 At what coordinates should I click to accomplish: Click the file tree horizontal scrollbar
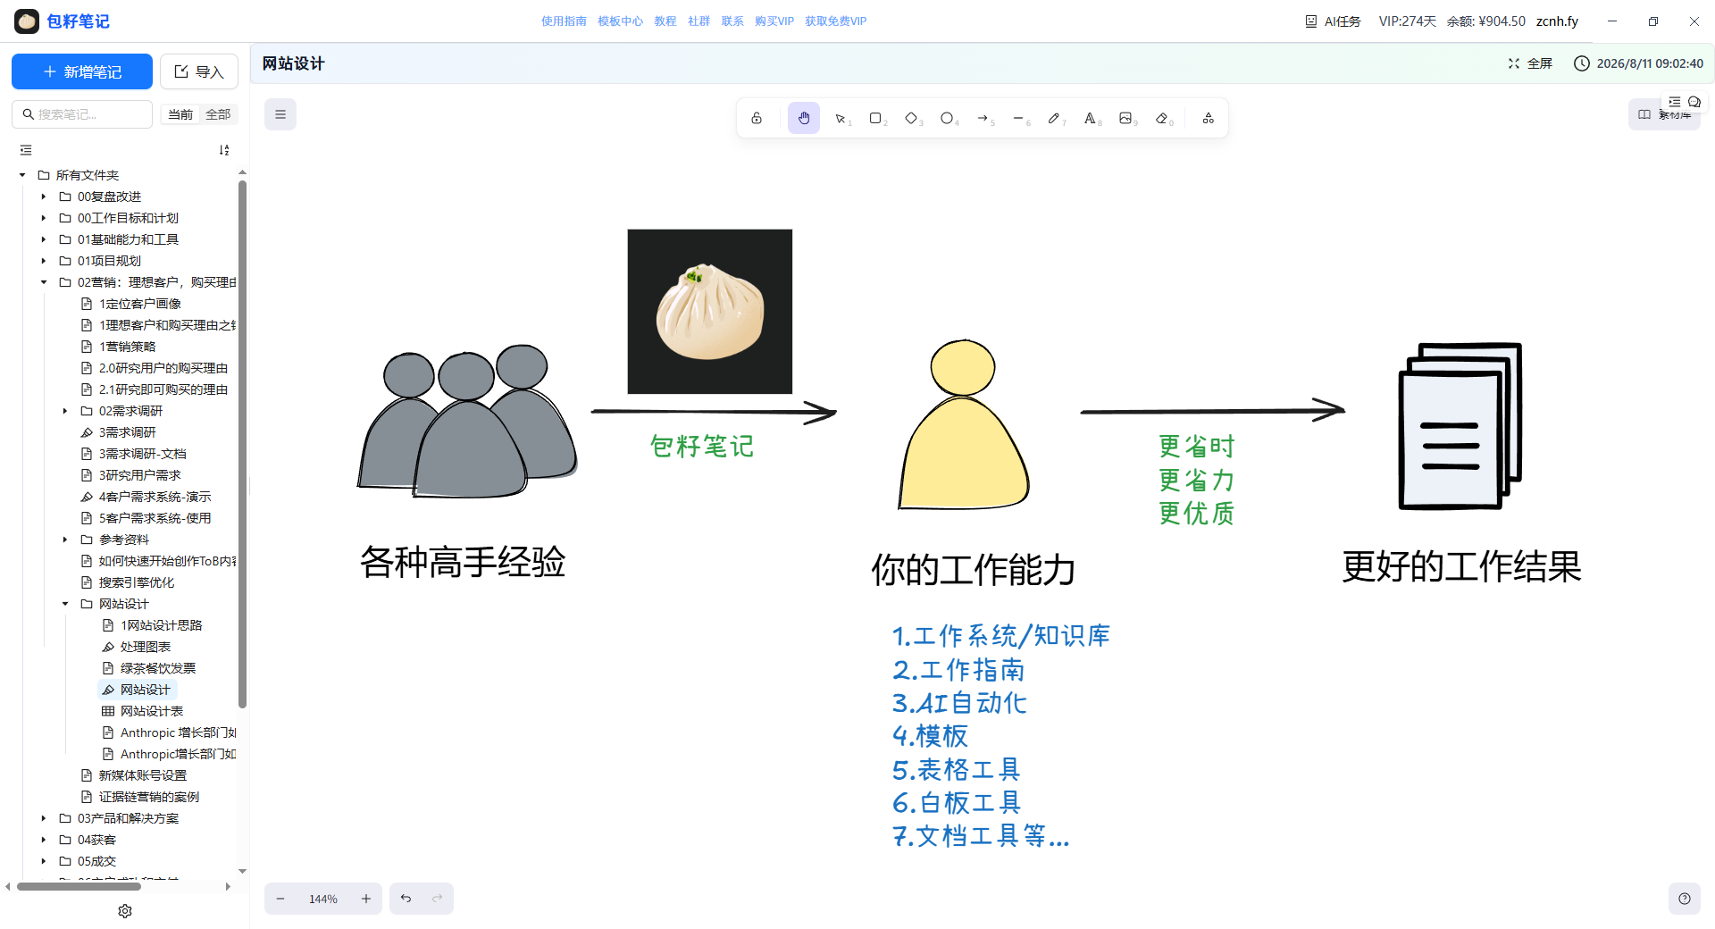(x=79, y=887)
